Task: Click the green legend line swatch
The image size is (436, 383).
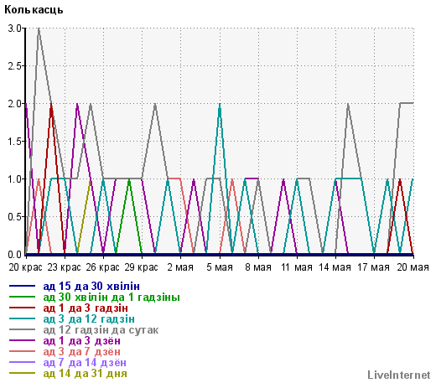Action: 22,297
